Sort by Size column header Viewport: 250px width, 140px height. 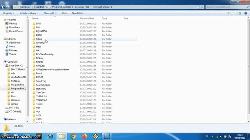tap(126, 18)
